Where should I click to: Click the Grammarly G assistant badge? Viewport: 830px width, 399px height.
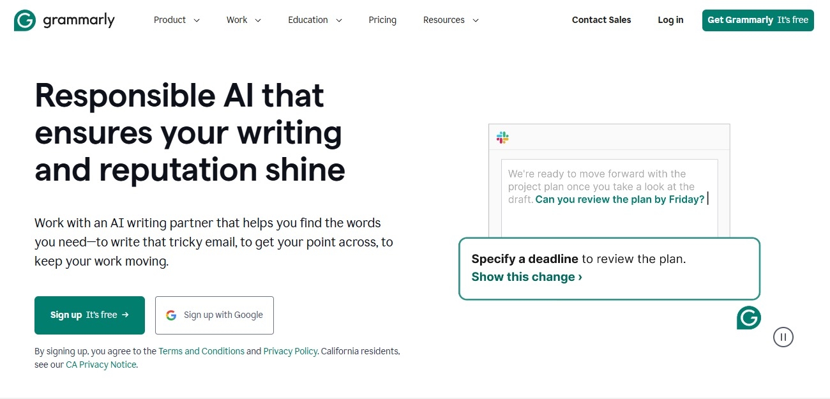[748, 317]
